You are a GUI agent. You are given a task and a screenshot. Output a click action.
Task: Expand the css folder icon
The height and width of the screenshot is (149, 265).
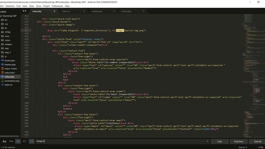[2, 24]
